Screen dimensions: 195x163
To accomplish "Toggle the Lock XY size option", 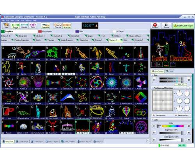I will click(x=181, y=84).
